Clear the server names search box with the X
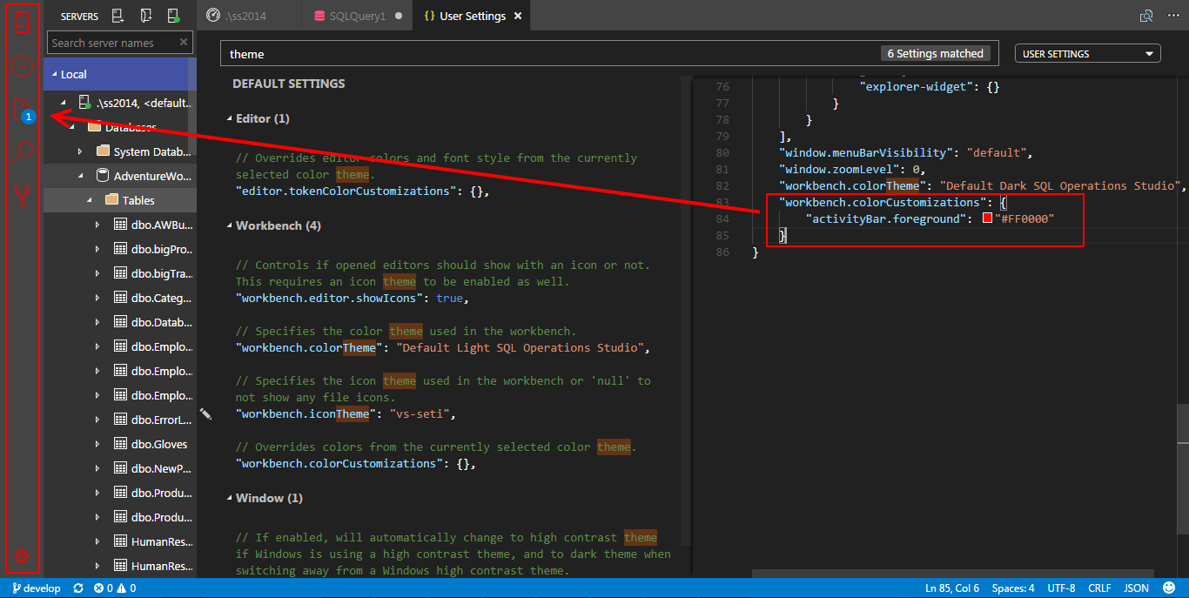The height and width of the screenshot is (598, 1189). tap(182, 42)
